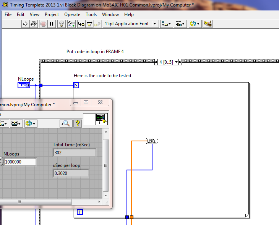
Task: Open the Edit menu
Action: pos(21,15)
